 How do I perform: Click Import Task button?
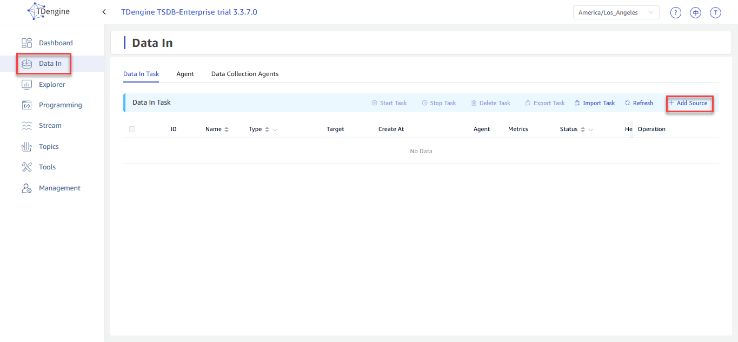595,103
